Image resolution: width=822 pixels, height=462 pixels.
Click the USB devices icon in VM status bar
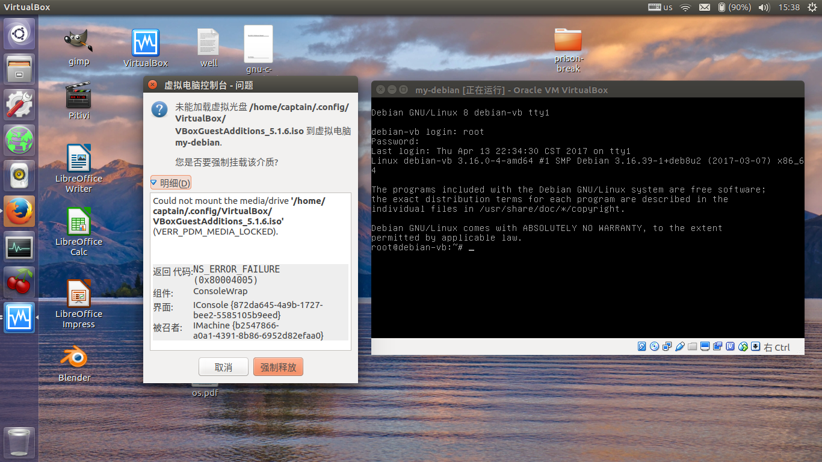pos(680,346)
